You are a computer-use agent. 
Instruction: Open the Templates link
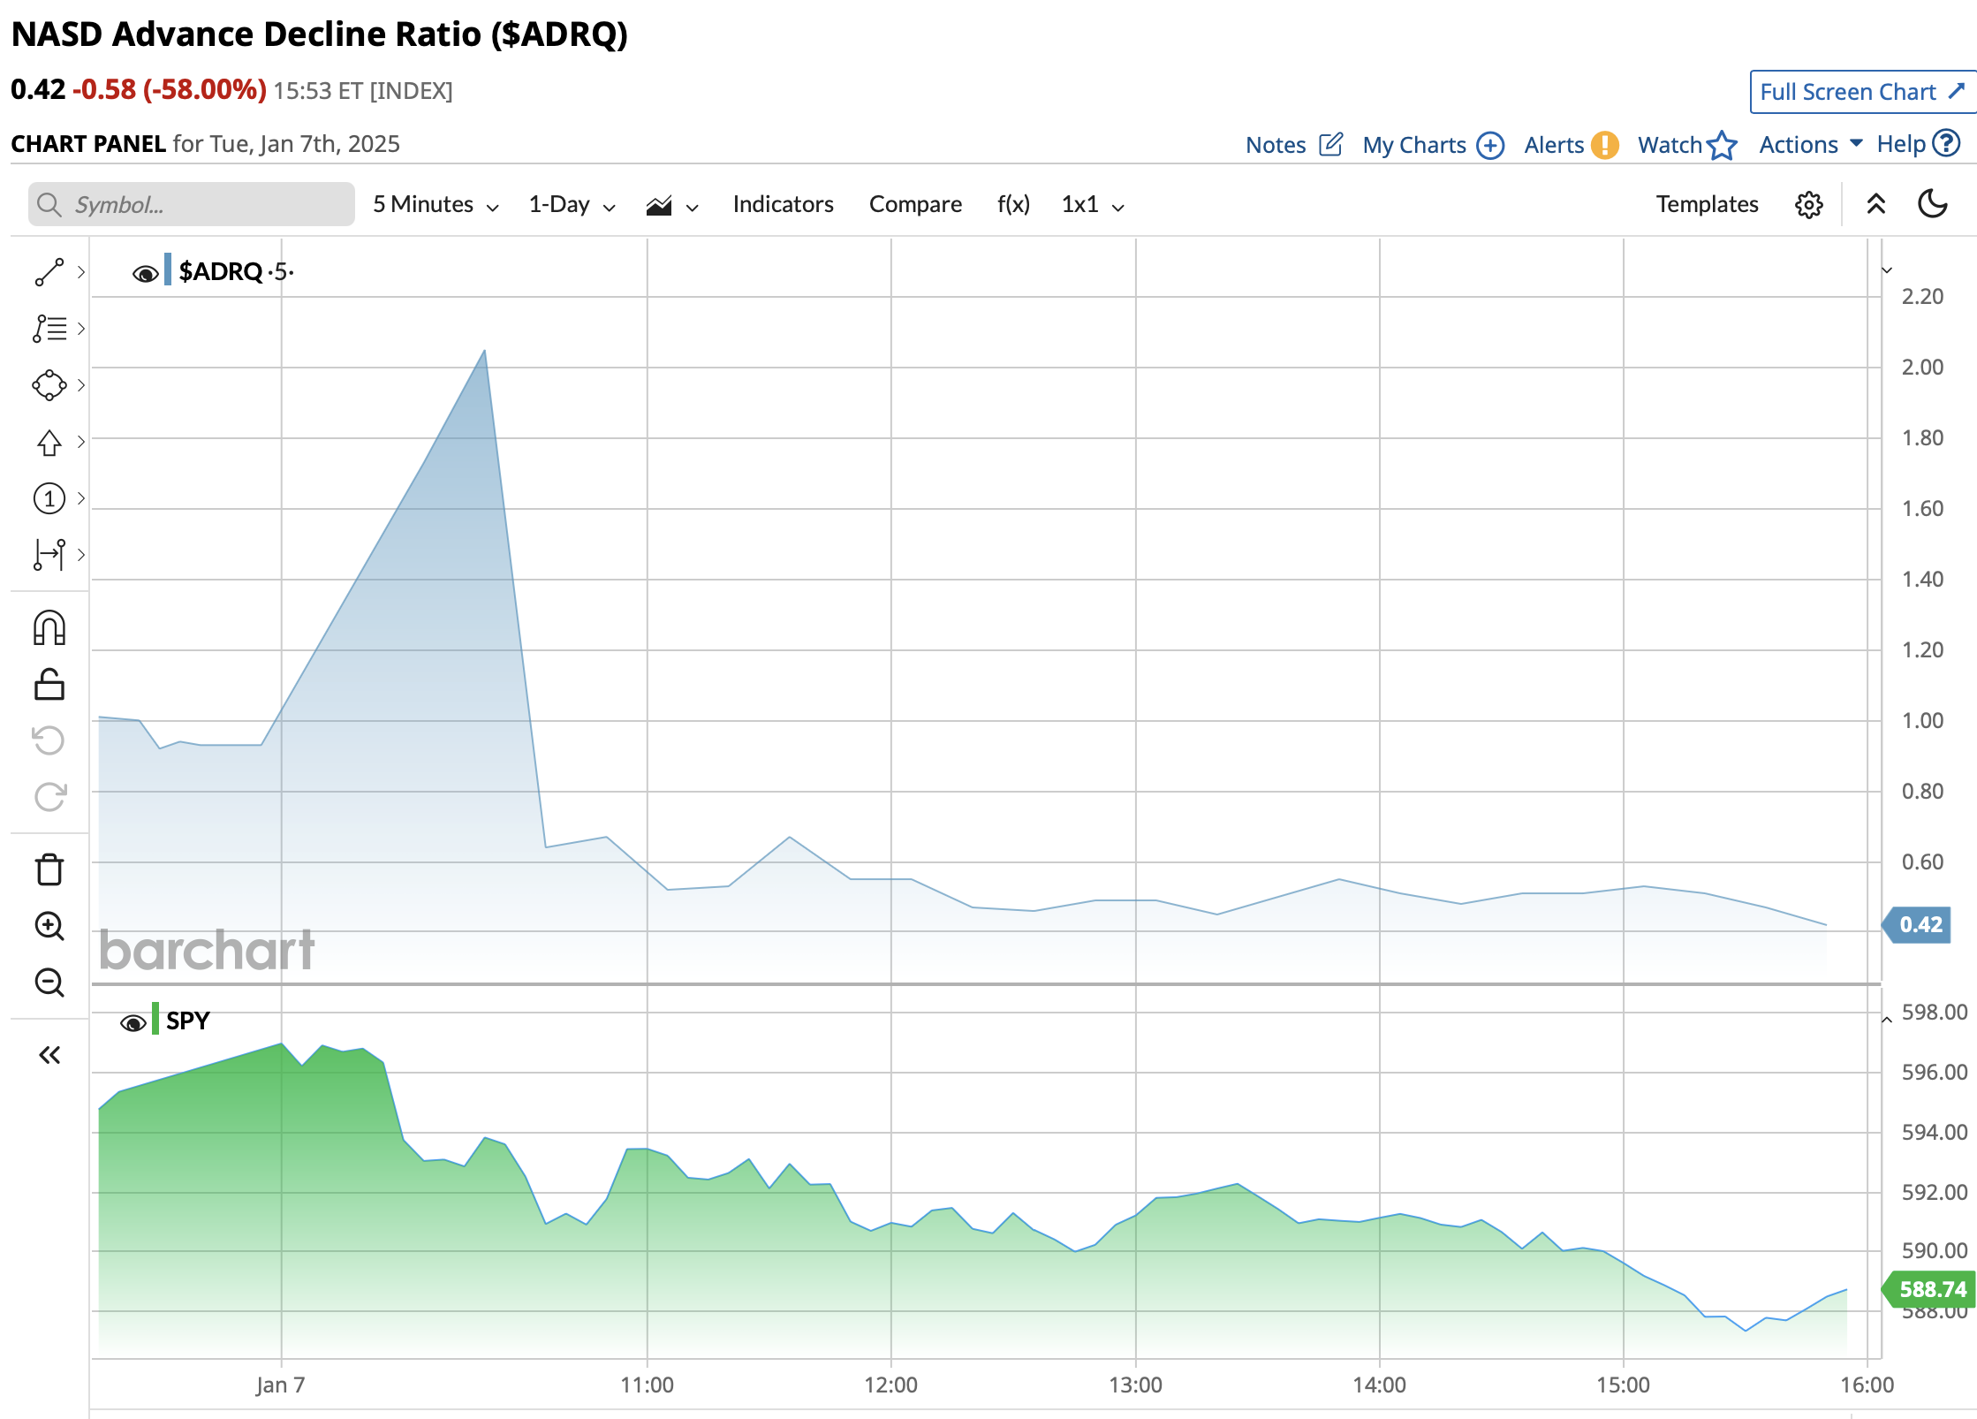click(x=1707, y=205)
